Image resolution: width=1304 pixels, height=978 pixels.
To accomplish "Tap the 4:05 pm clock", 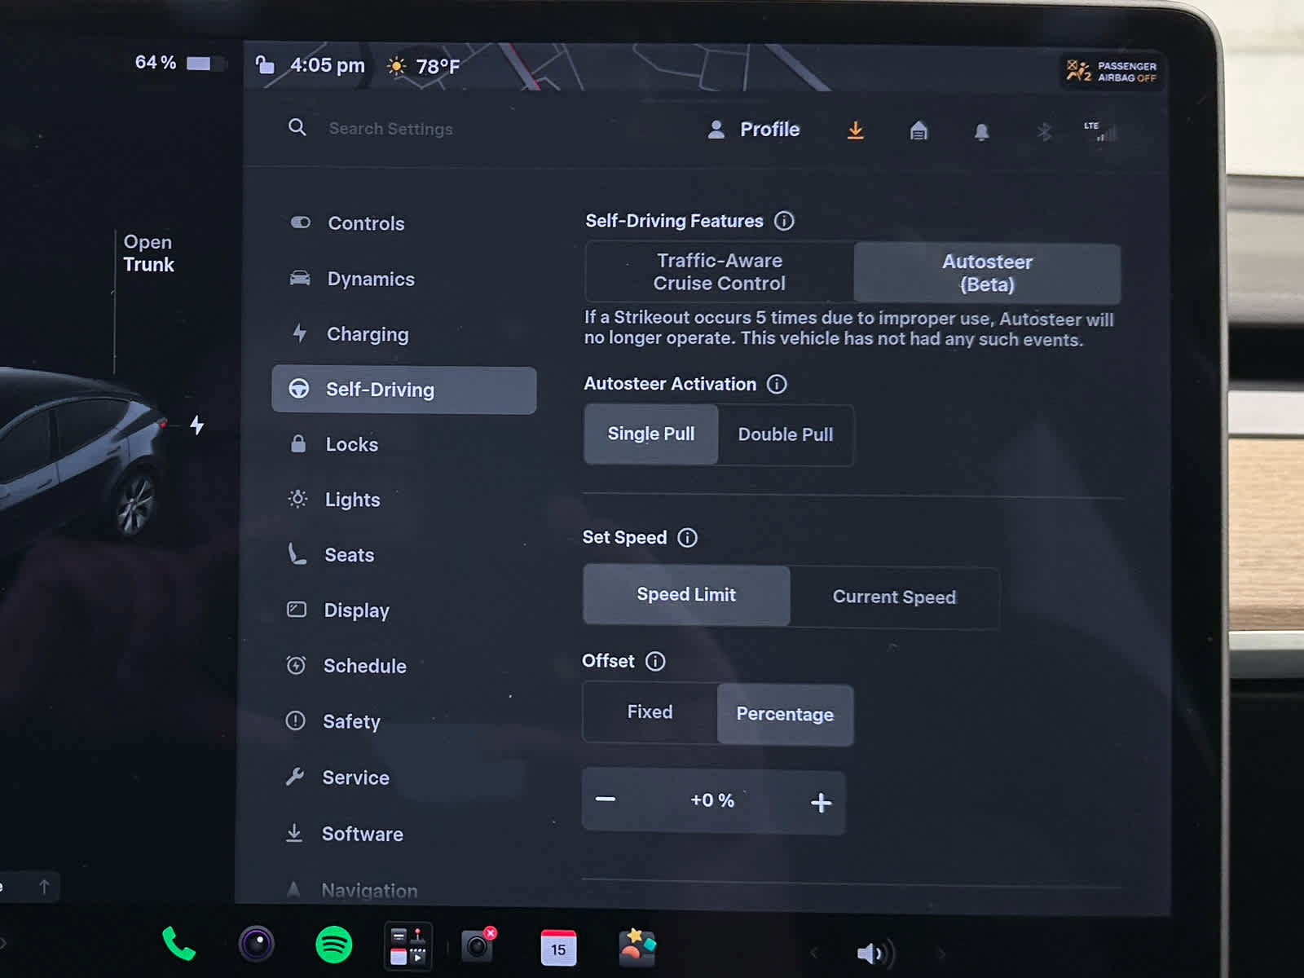I will 328,65.
